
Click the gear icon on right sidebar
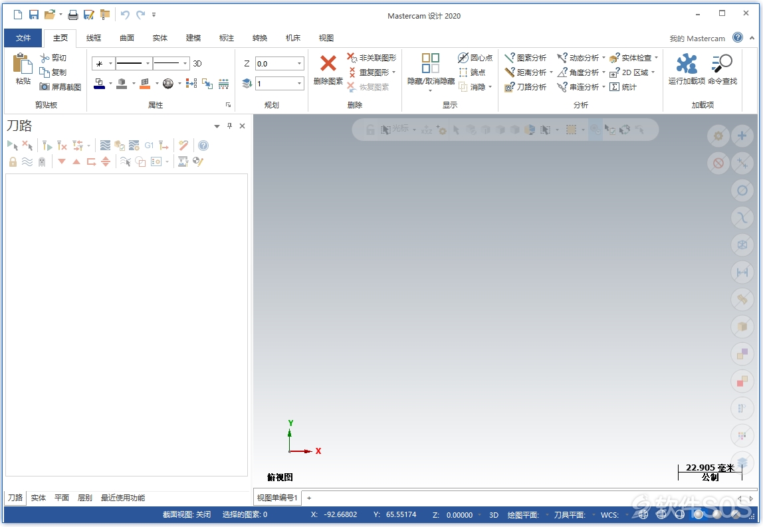(718, 136)
